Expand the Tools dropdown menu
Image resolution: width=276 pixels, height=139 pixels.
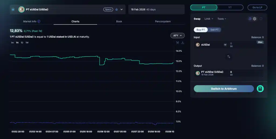pyautogui.click(x=222, y=19)
